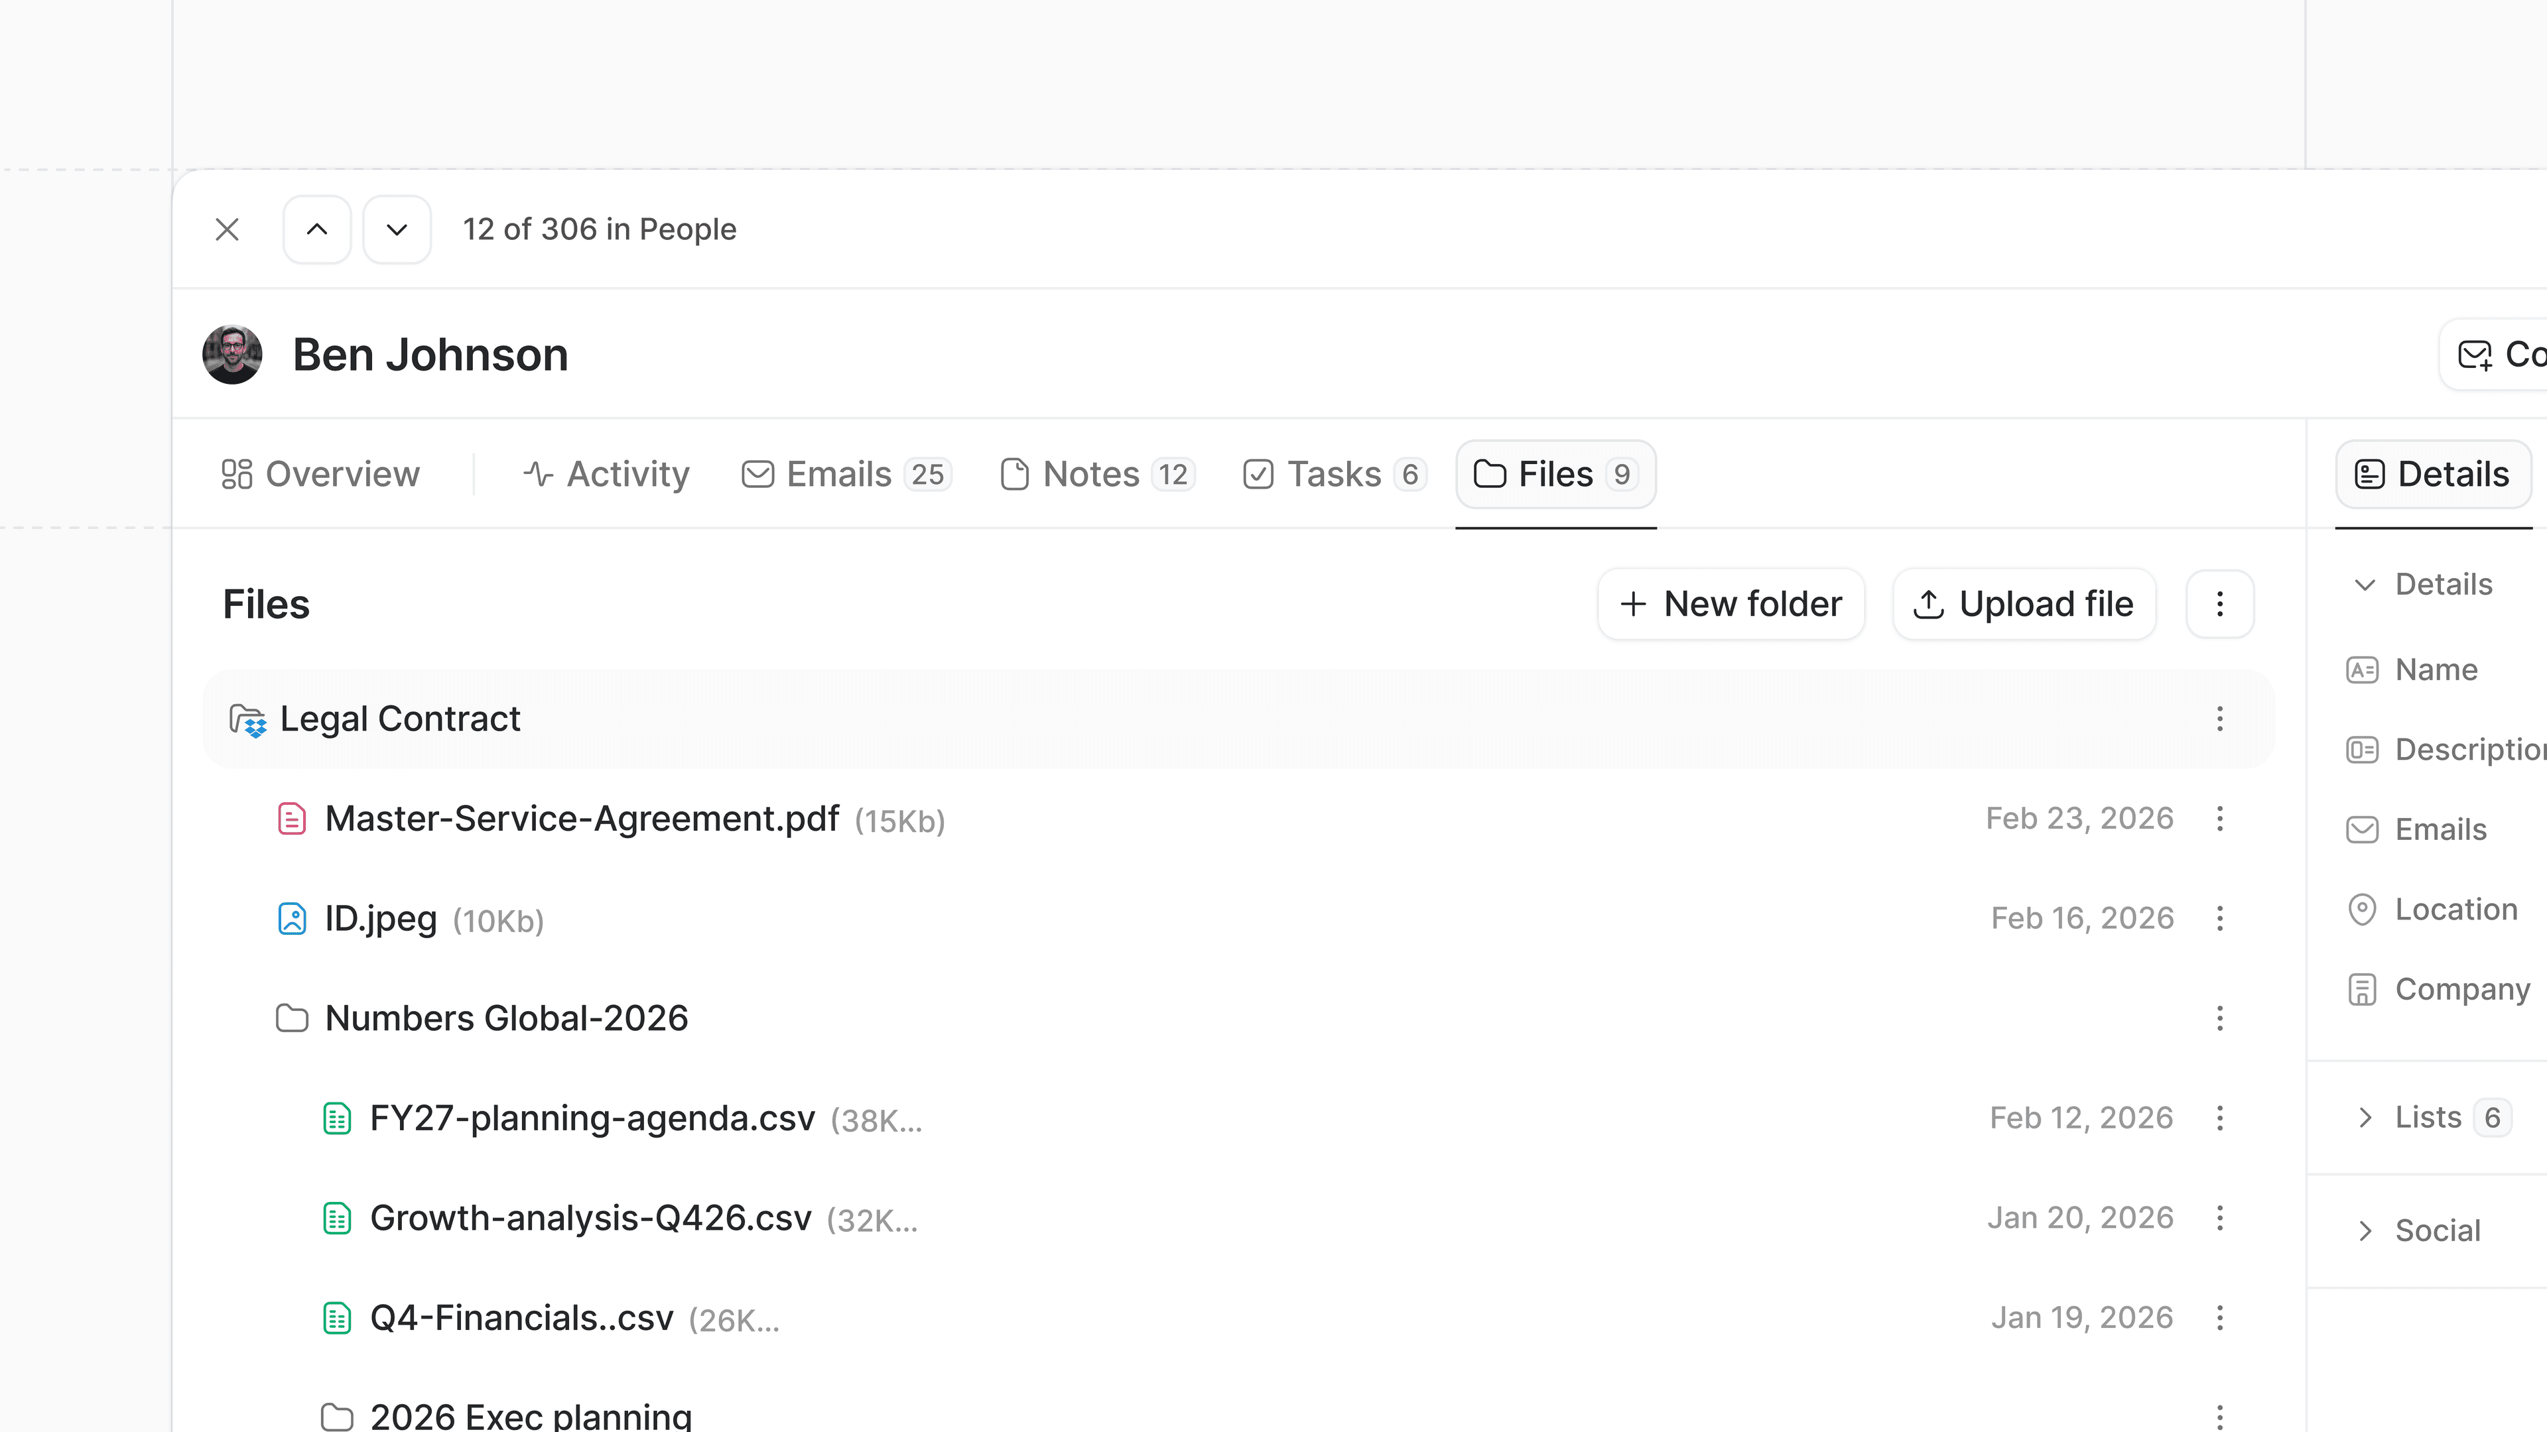Open Q4-Financials..csv file row

point(521,1319)
